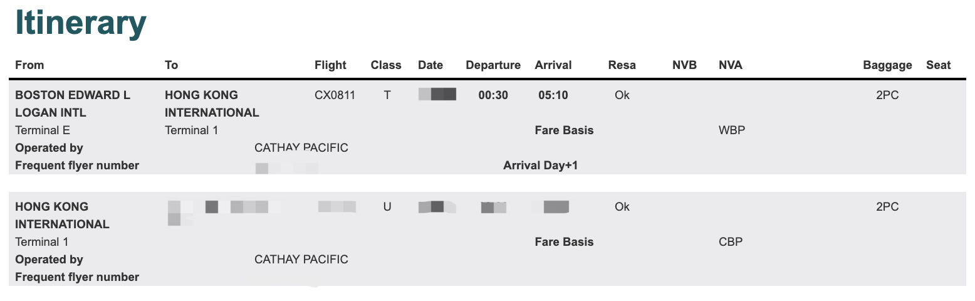Screen dimensions: 975x301
Task: Click the 05:10 arrival time
Action: (x=553, y=95)
